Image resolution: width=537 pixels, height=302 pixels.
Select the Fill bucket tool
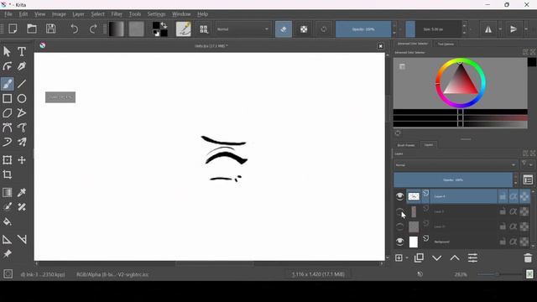click(7, 221)
